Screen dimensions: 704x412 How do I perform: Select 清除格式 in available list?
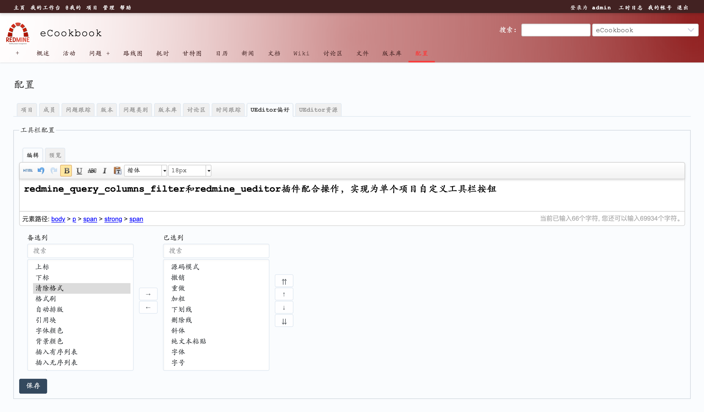coord(81,288)
